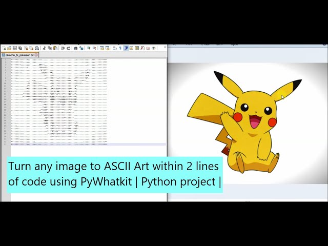Toggle synchronize vertical scrolling

pos(102,48)
